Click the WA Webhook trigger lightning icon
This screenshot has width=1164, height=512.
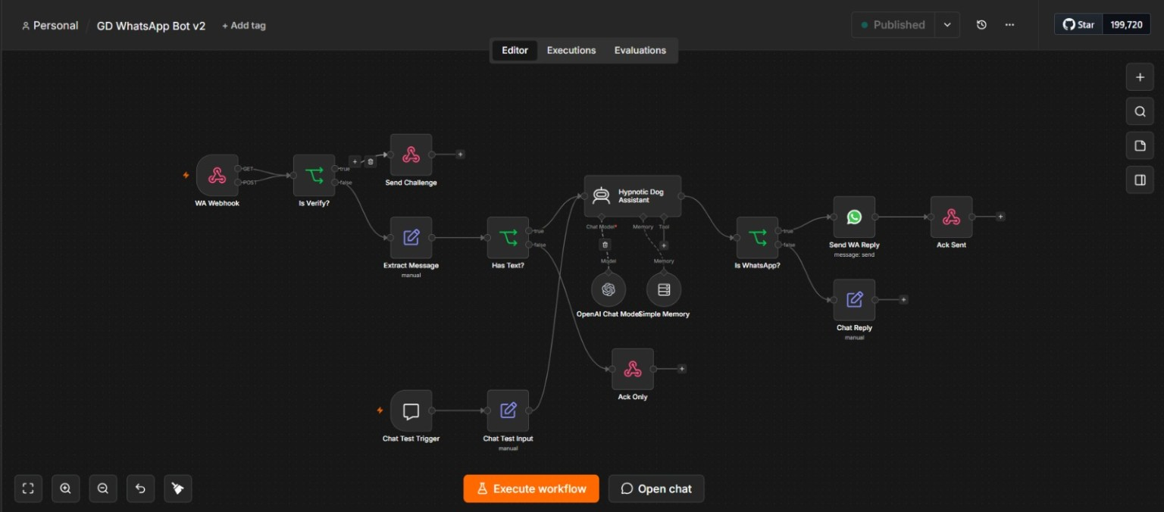[186, 175]
